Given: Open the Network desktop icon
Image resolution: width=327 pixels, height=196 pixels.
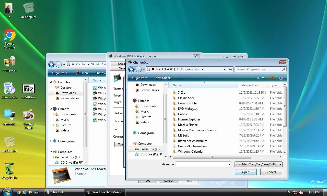Looking at the screenshot, I should 9,117.
